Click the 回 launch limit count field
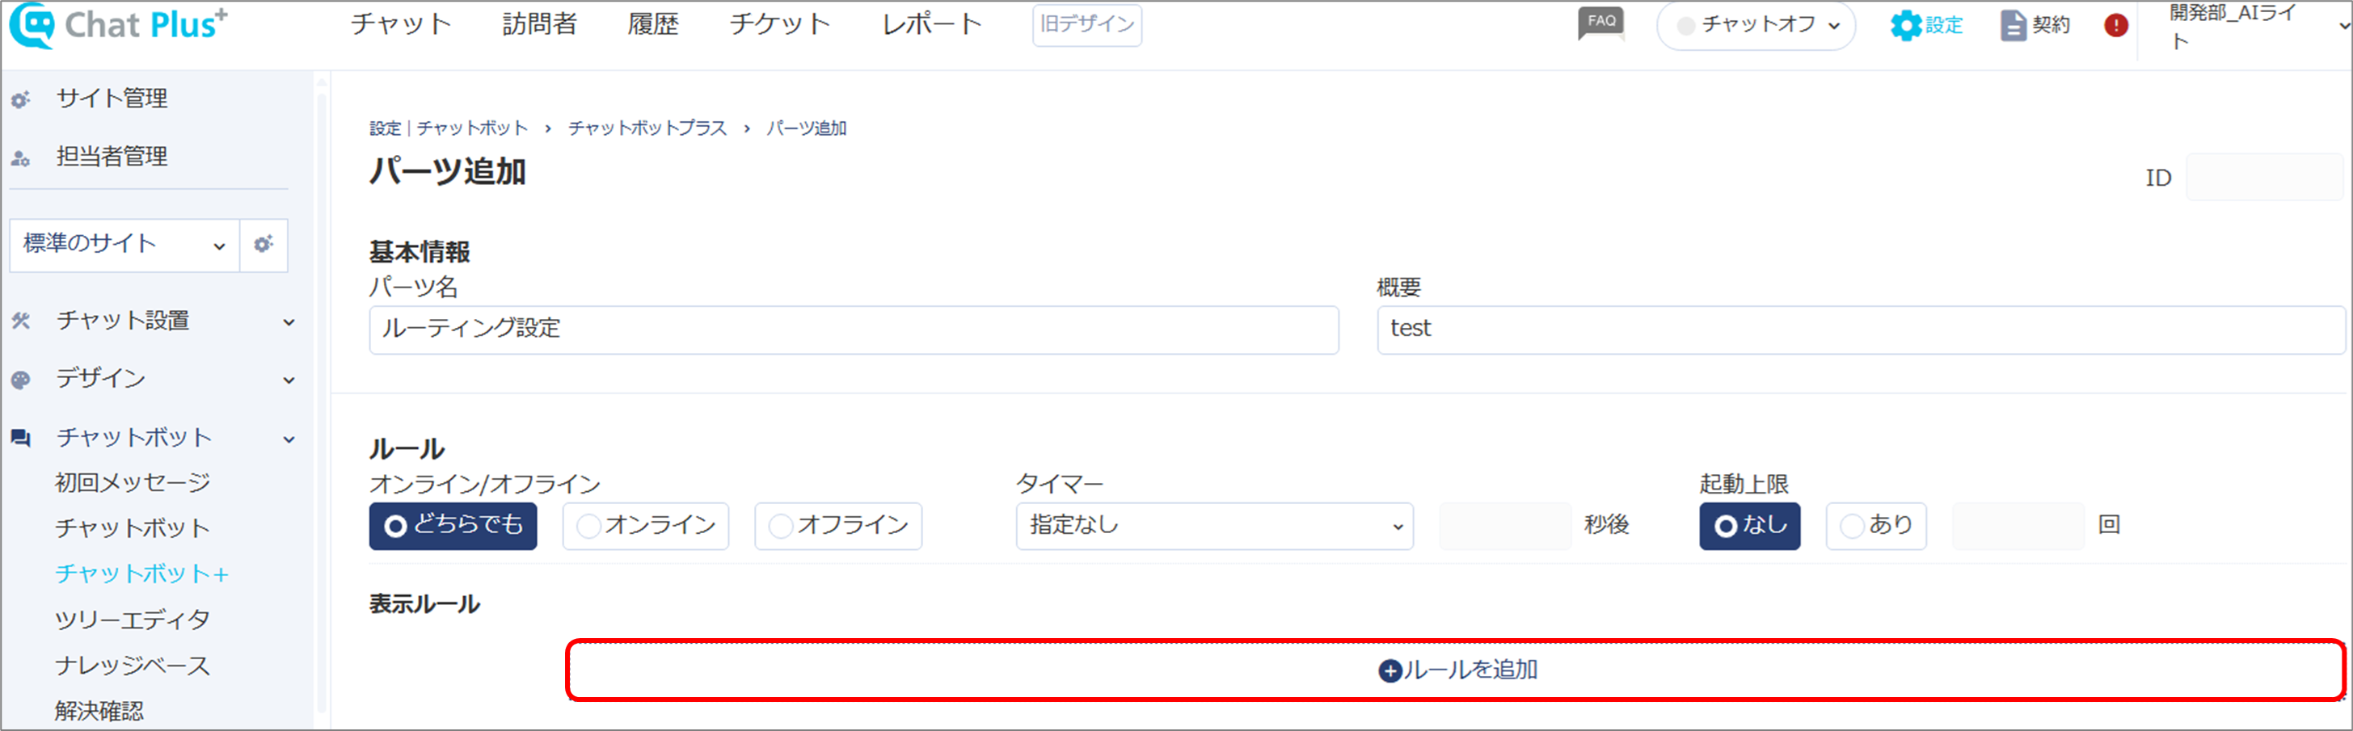Screen dimensions: 2353x731 pos(2018,526)
